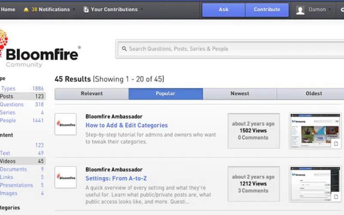Switch to the Relevant tab
This screenshot has height=215, width=344.
click(x=92, y=94)
